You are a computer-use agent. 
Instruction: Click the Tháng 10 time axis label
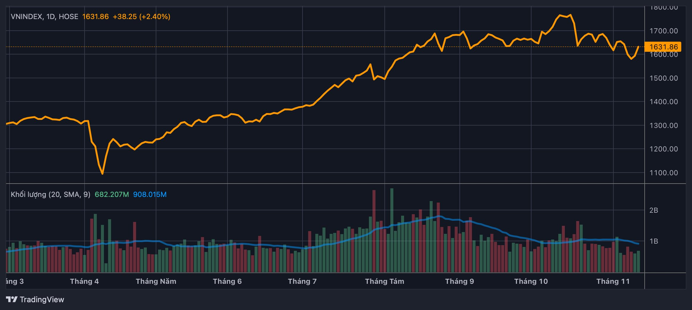click(531, 281)
